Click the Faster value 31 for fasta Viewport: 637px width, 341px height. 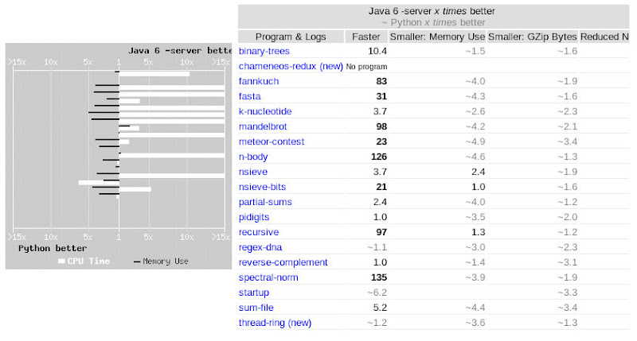[x=381, y=96]
